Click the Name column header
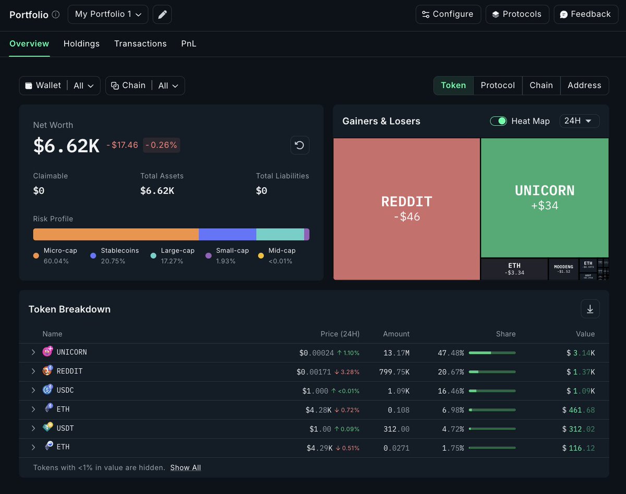The height and width of the screenshot is (494, 626). click(x=52, y=334)
